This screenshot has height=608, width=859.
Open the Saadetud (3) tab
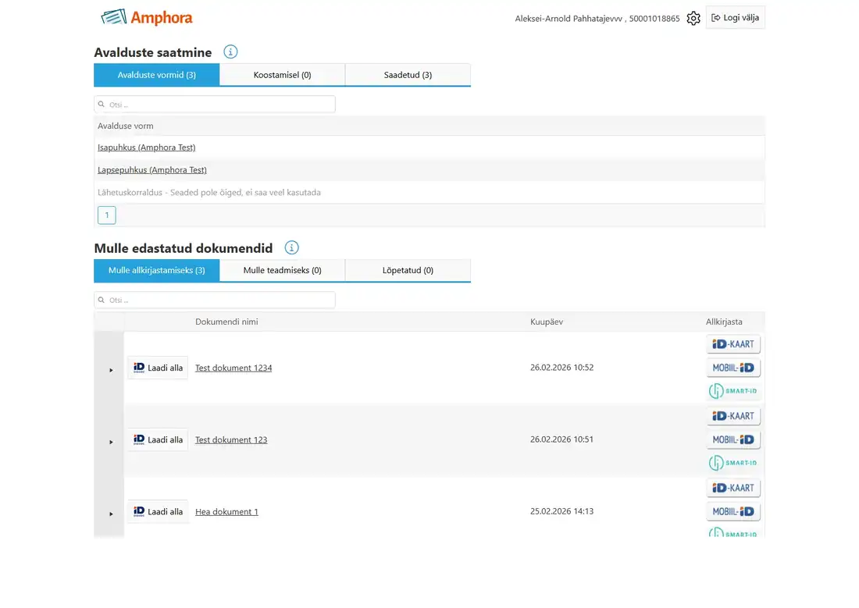408,74
